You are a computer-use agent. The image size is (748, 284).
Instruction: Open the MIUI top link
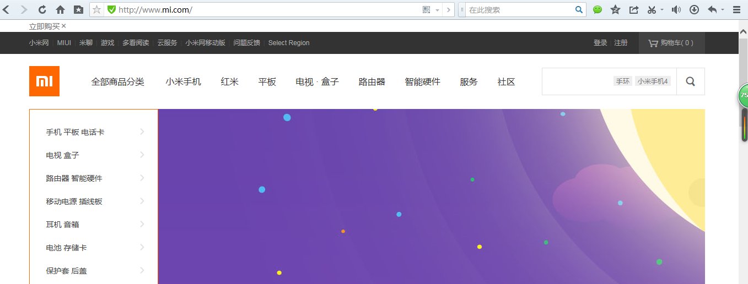(64, 43)
